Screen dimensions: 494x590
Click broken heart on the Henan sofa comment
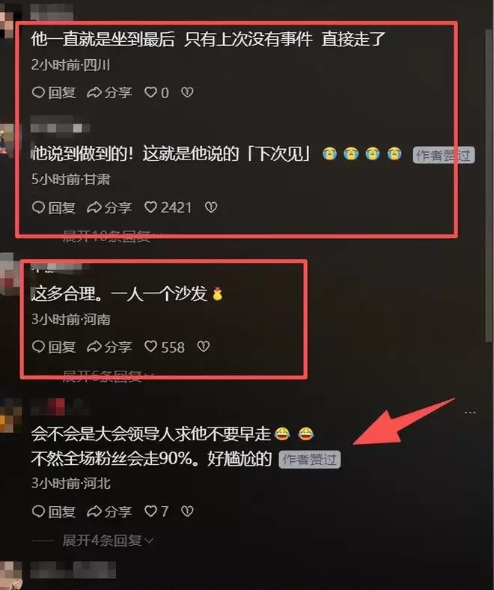click(204, 347)
